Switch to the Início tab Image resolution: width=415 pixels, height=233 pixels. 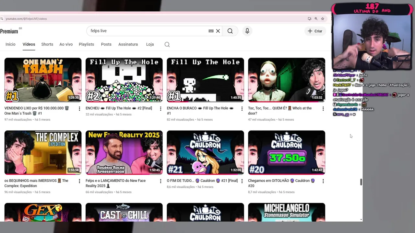(10, 44)
